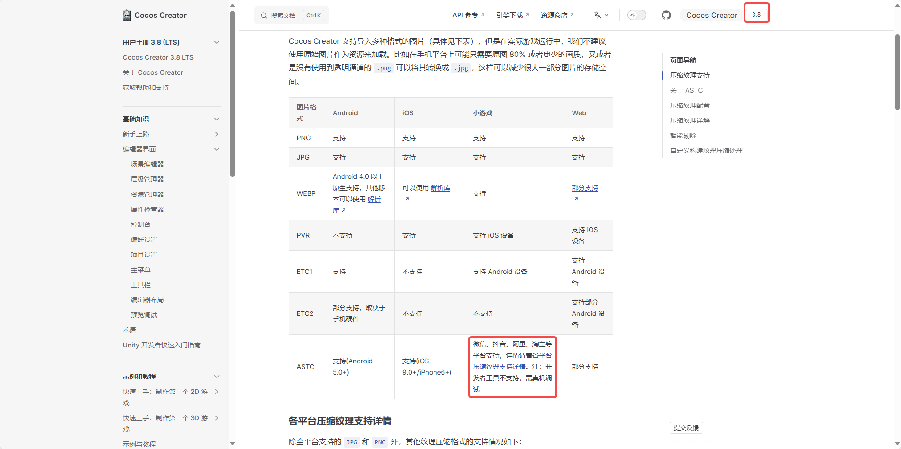Jump to 关于 ASTC in page navigation
901x449 pixels.
tap(686, 90)
